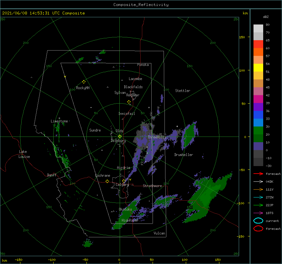
Task: Click the white asterisk marker above Limestone
Action: 59,118
